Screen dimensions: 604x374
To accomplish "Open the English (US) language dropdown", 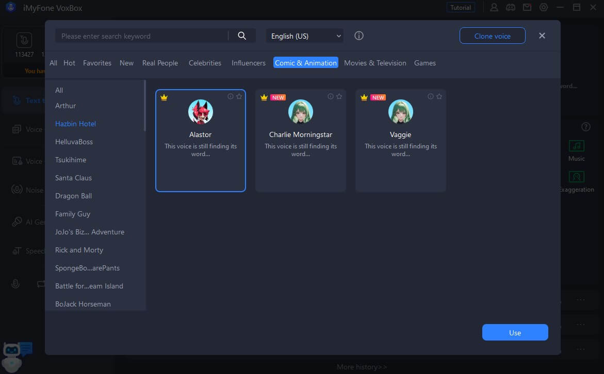I will 304,36.
